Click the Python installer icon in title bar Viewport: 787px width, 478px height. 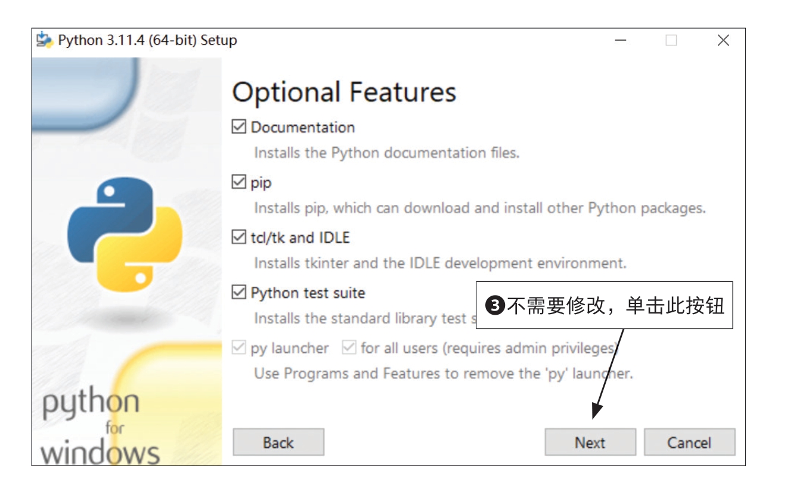coord(45,40)
